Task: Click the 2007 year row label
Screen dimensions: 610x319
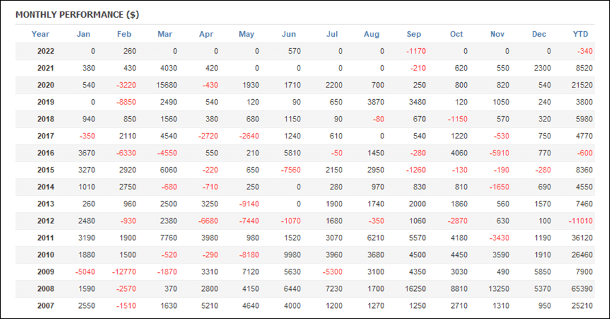Action: coord(45,305)
